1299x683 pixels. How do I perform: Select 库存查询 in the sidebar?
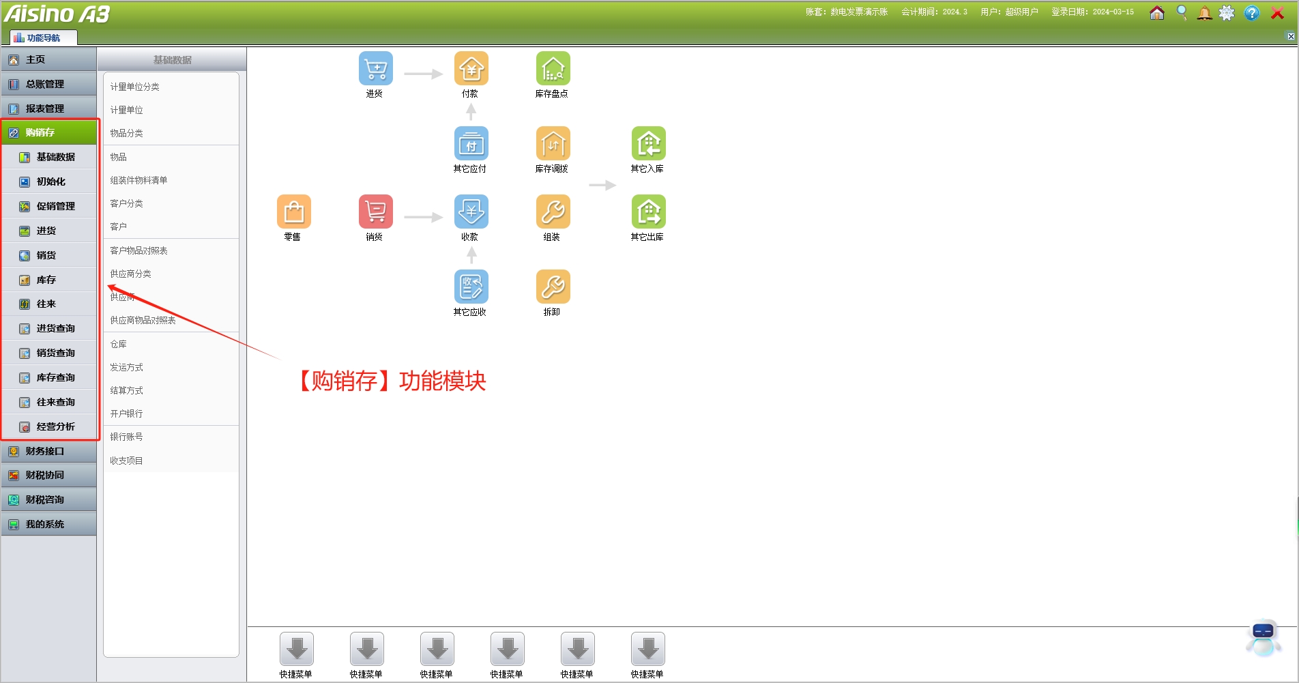55,377
